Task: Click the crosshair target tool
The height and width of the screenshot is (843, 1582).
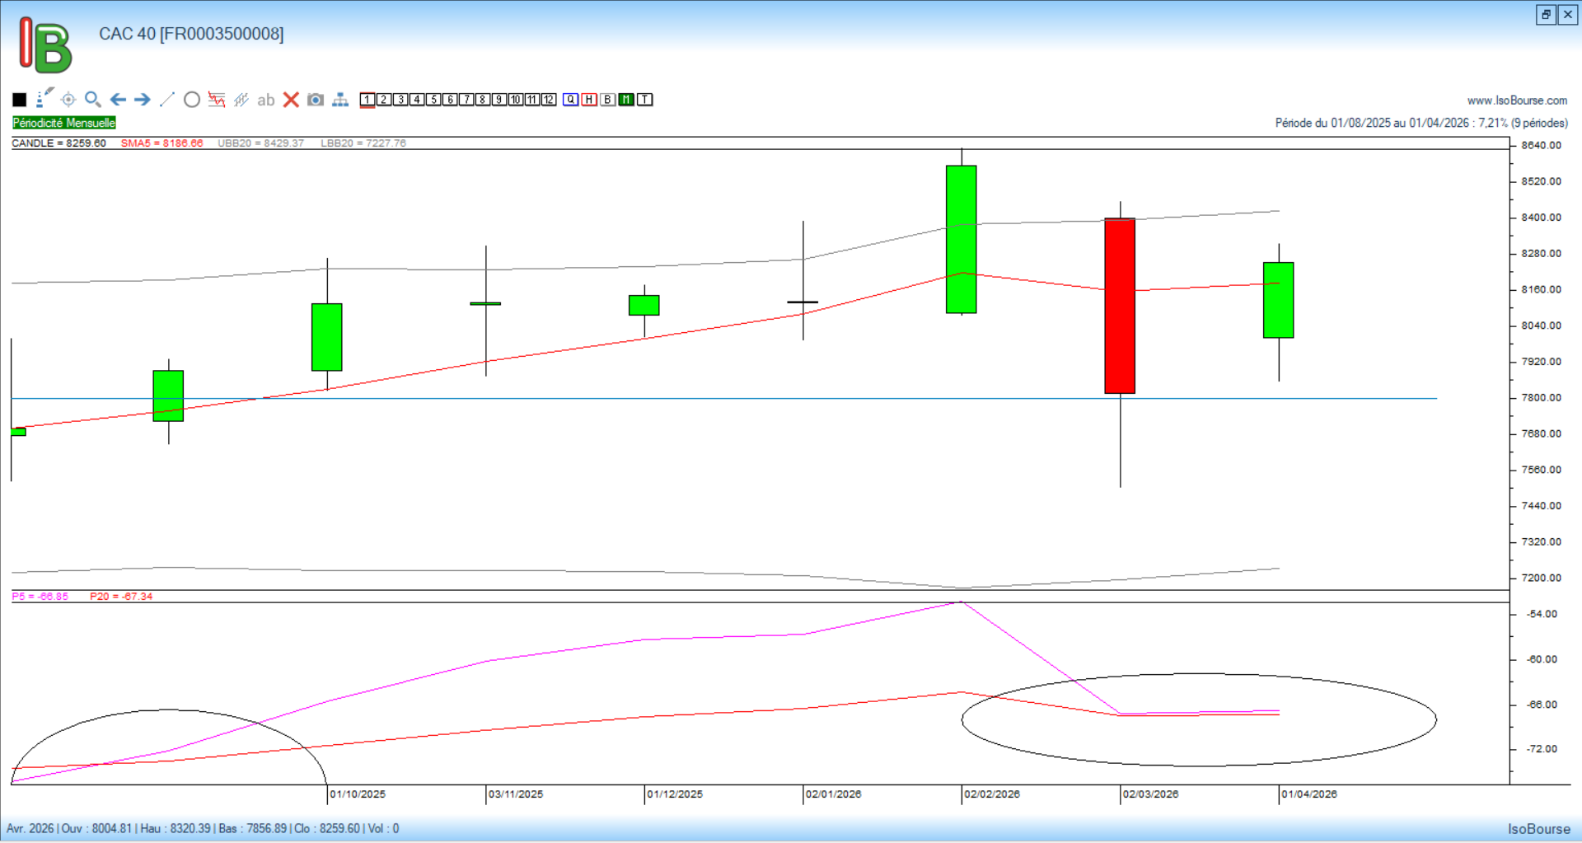Action: [x=68, y=100]
